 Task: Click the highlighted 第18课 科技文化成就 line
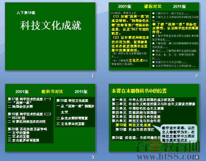click(133, 125)
